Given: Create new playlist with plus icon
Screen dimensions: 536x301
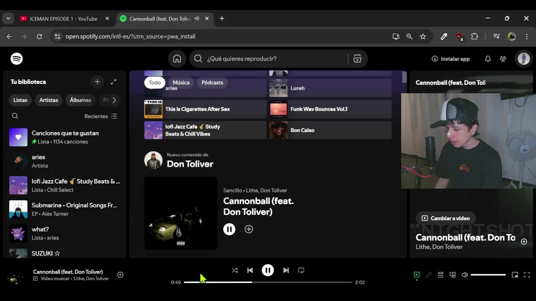Looking at the screenshot, I should click(97, 82).
